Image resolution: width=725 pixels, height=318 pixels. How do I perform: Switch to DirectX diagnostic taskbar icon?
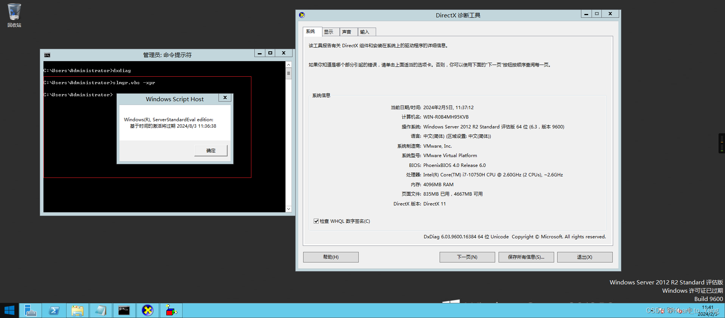(147, 310)
